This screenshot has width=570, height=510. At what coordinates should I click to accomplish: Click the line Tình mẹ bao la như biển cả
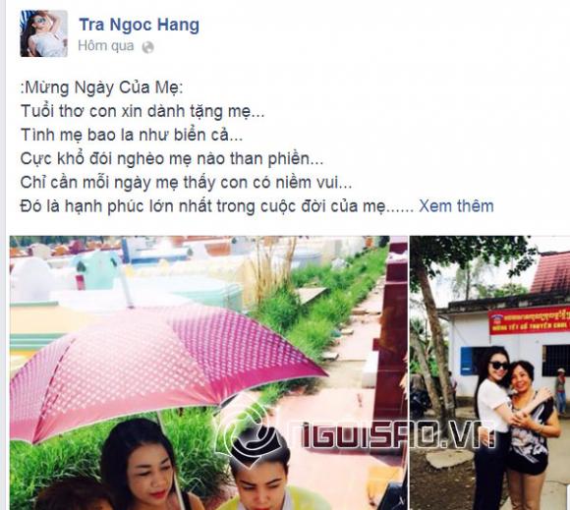coord(132,135)
